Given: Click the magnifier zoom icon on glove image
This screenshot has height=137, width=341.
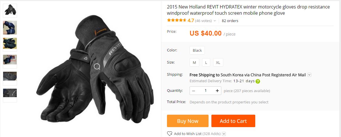Looking at the screenshot, I should (97, 67).
